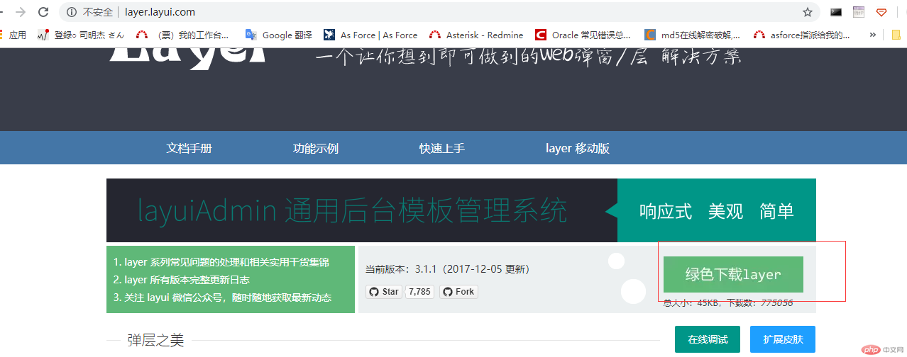Click the GitHub Fork button
Screen dimensions: 907x357
click(x=458, y=291)
